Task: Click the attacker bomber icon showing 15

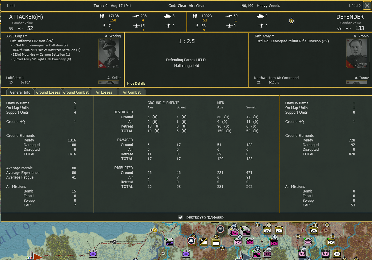Action: [136, 26]
